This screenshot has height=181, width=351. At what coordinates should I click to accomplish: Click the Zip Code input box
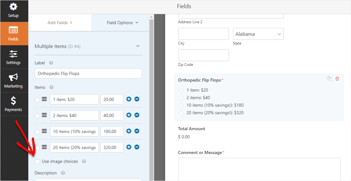coord(203,55)
